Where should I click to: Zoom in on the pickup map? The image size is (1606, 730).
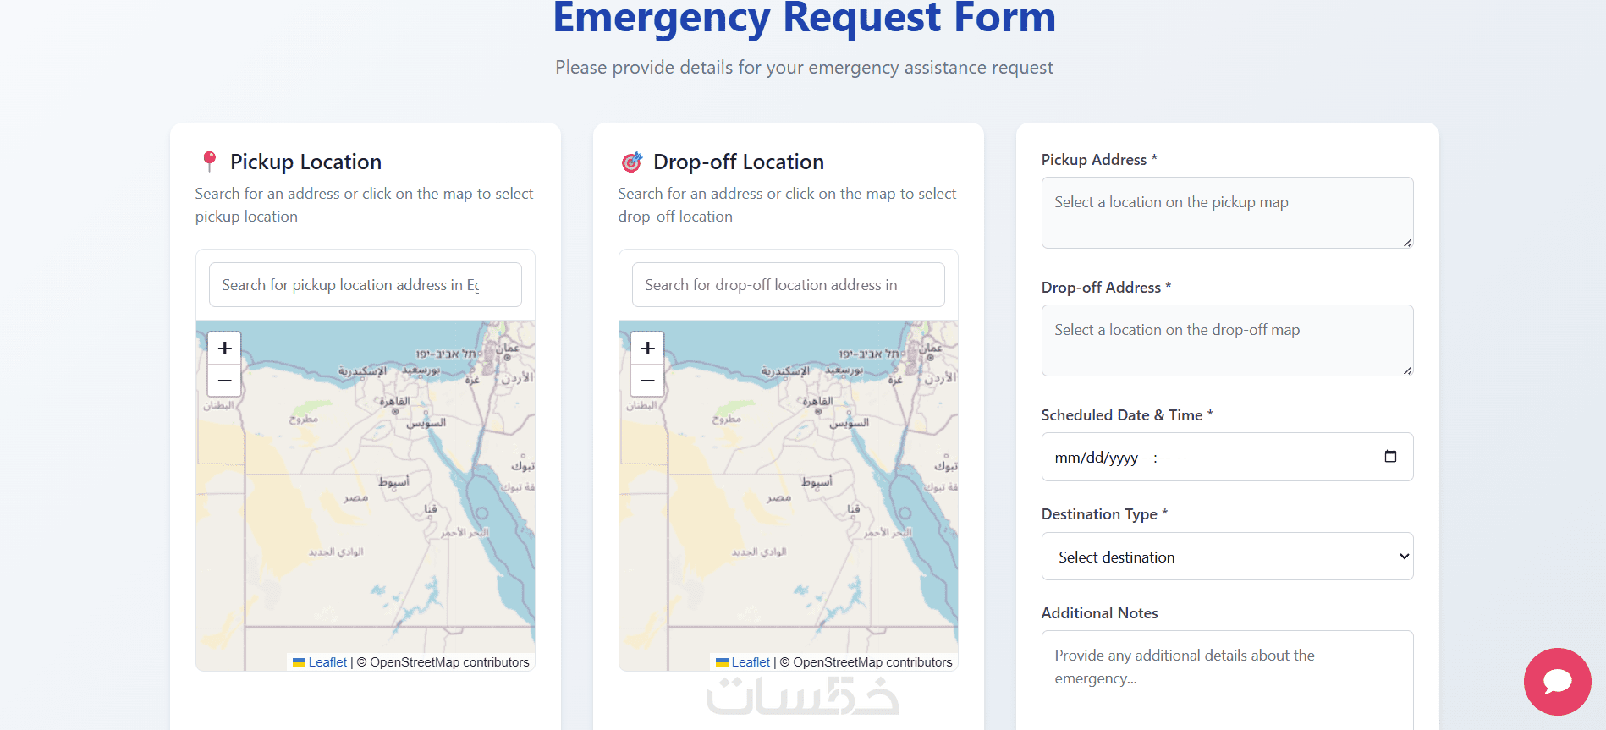[x=224, y=349]
